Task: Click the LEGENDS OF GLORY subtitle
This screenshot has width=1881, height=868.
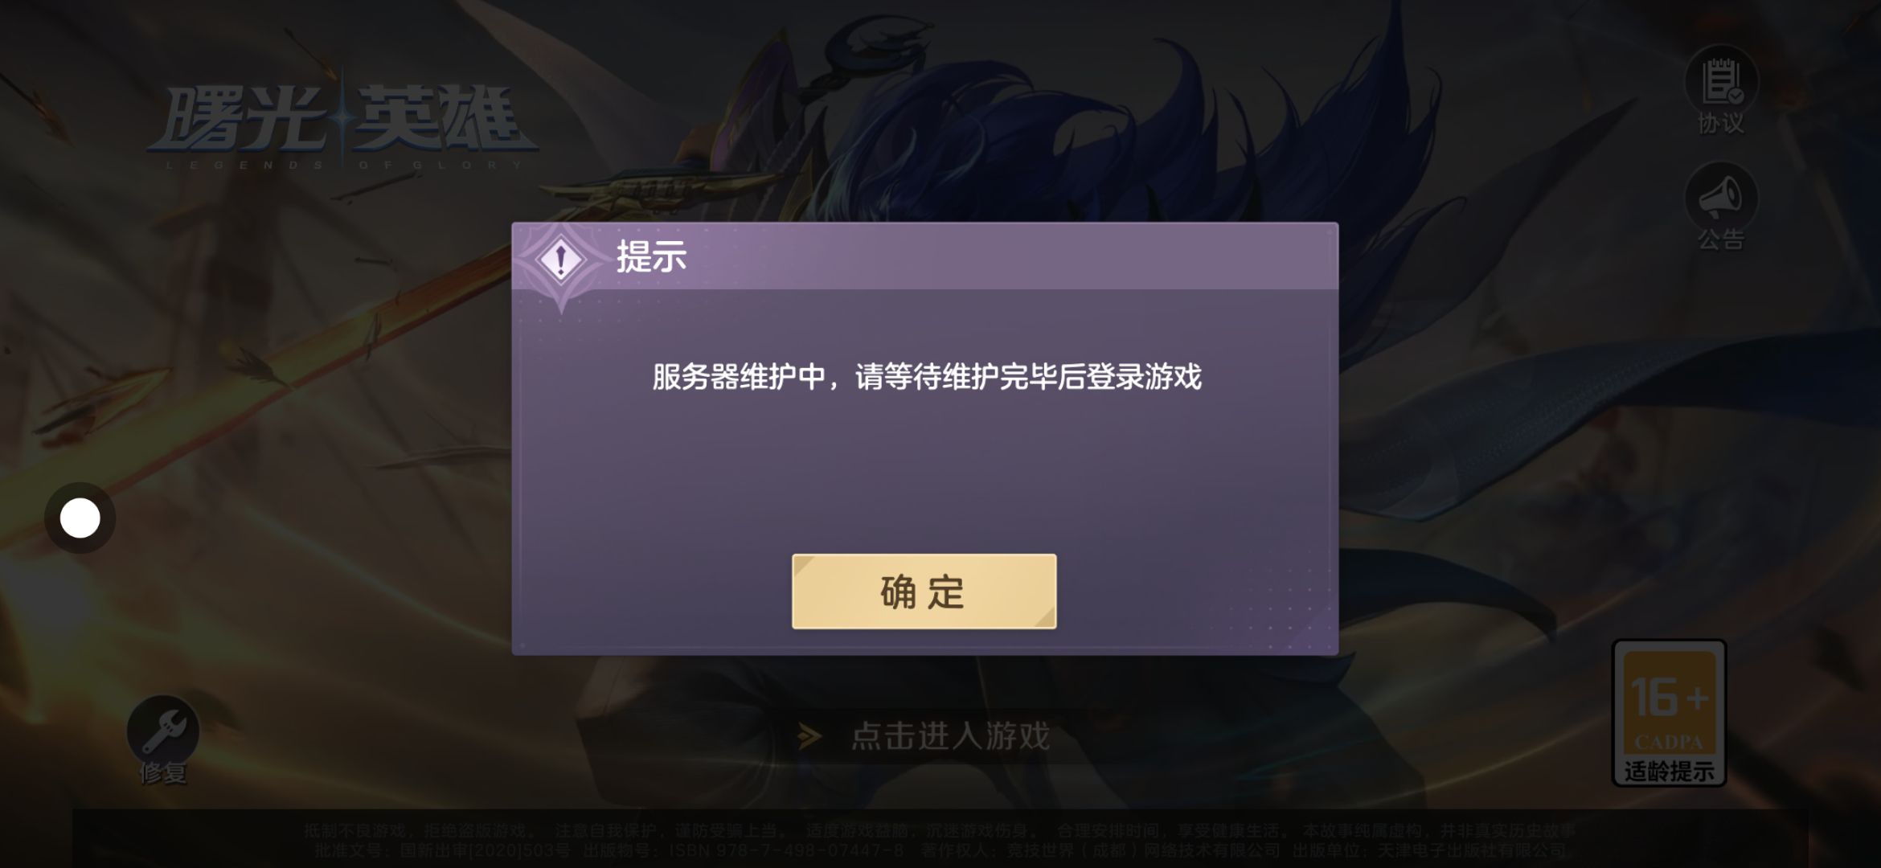Action: pyautogui.click(x=343, y=166)
